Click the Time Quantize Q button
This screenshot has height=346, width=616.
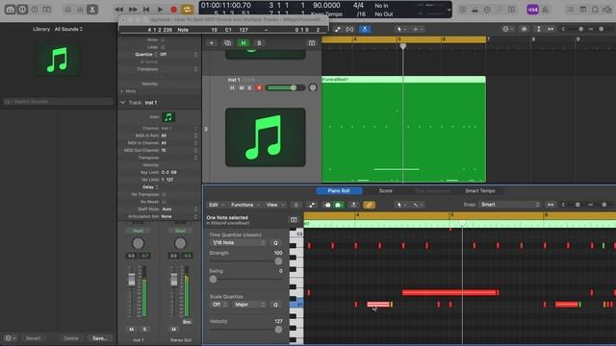click(x=275, y=243)
